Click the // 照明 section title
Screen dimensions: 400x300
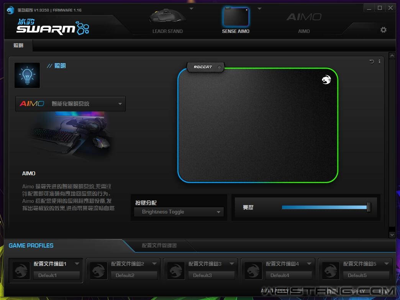point(56,66)
